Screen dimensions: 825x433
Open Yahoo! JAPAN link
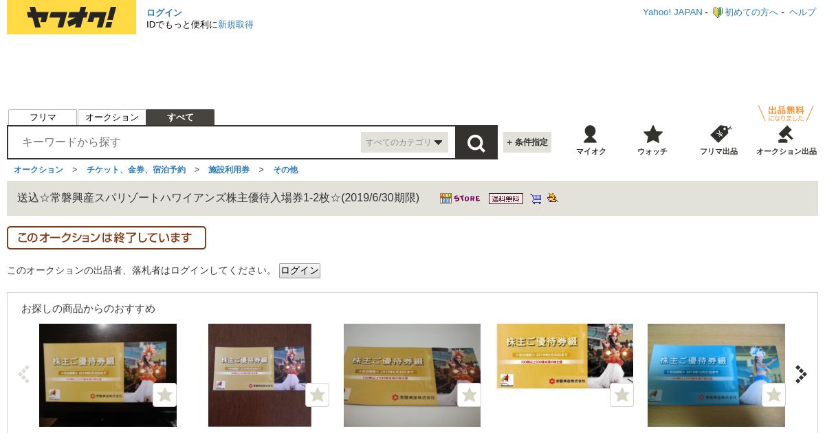pos(672,12)
